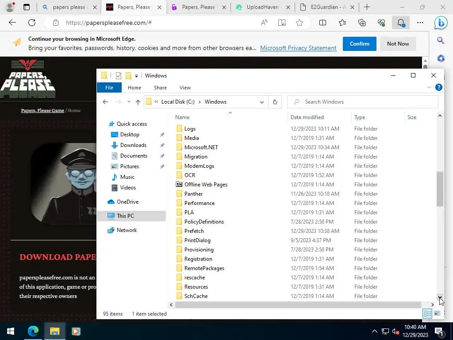The width and height of the screenshot is (453, 340).
Task: Open File Explorer help icon
Action: coord(438,87)
